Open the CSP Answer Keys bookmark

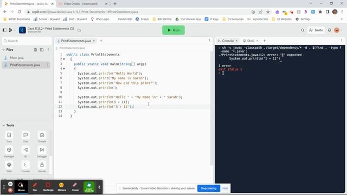tap(188, 19)
